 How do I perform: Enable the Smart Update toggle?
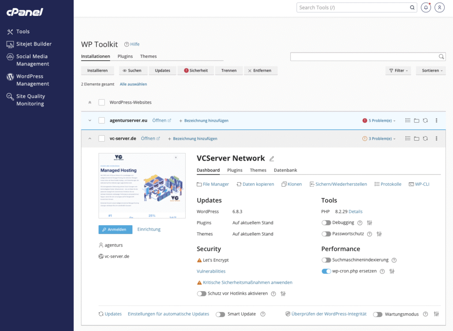(220, 314)
